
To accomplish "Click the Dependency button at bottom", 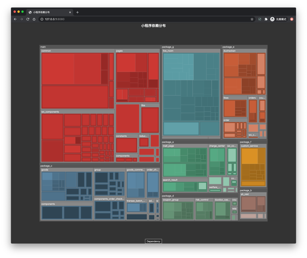I will point(153,241).
